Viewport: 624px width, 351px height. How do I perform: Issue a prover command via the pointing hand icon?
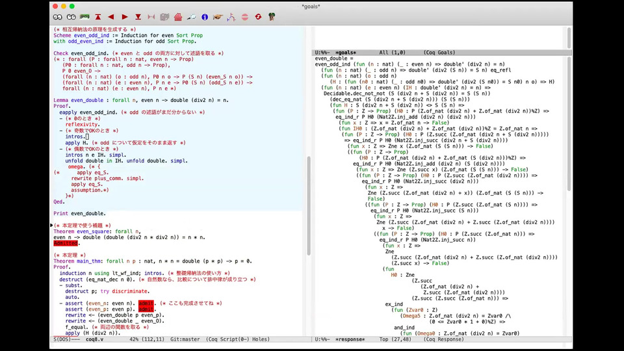tap(218, 17)
